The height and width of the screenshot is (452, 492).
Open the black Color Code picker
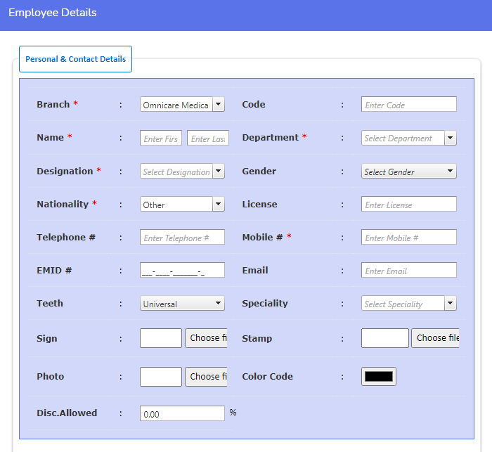(379, 377)
